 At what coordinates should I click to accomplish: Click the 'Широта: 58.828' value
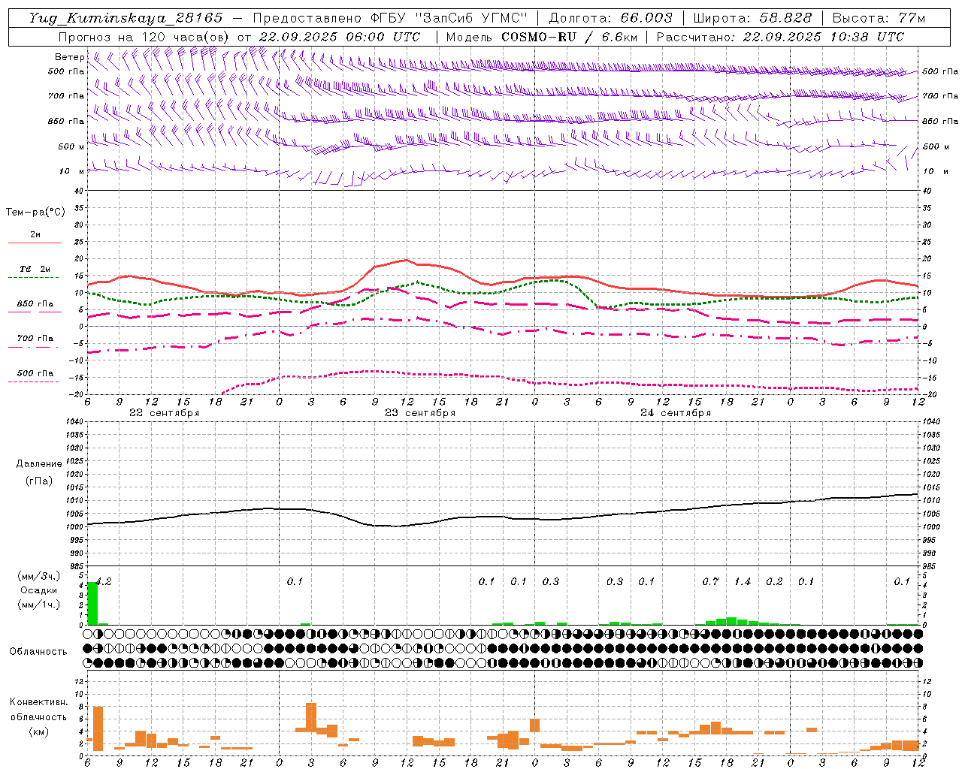[x=752, y=18]
